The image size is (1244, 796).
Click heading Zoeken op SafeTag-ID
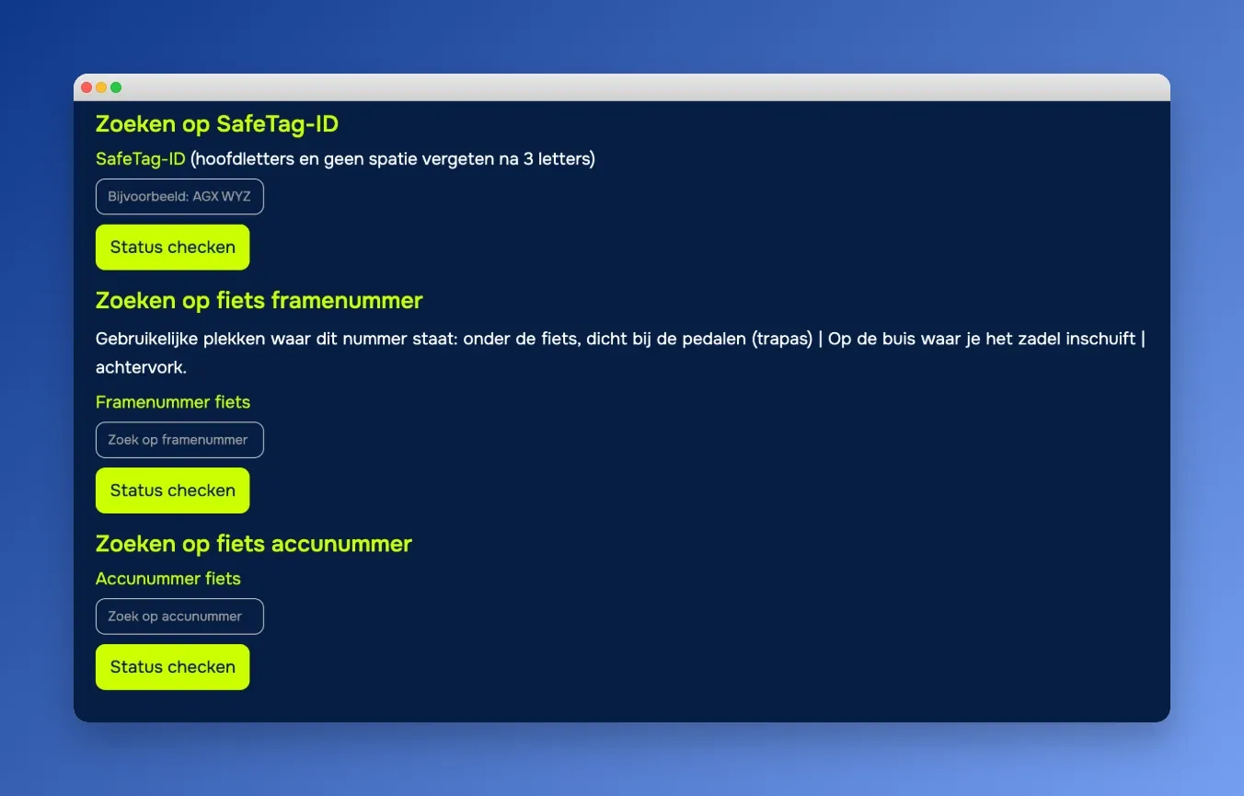[217, 124]
